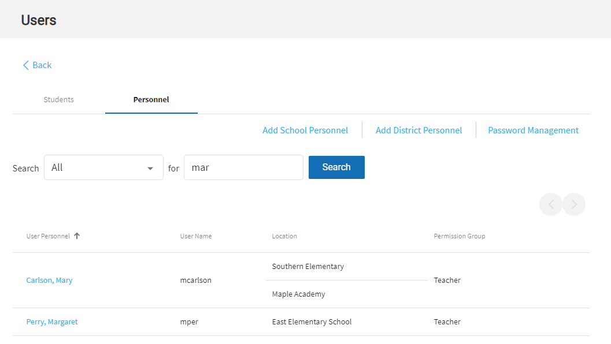611x344 pixels.
Task: Sort by the User Name column header
Action: point(196,236)
